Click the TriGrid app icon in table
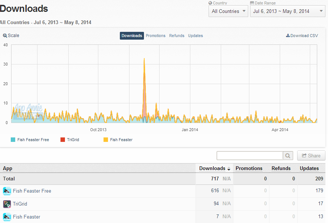Screen dimensions: 328x223 click(7, 204)
